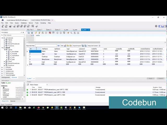Execute the query with the lightning bolt icon
This screenshot has height=125, width=167.
(36, 33)
